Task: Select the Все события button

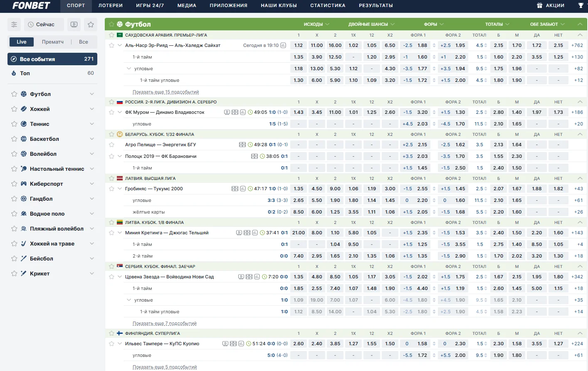Action: coord(52,59)
